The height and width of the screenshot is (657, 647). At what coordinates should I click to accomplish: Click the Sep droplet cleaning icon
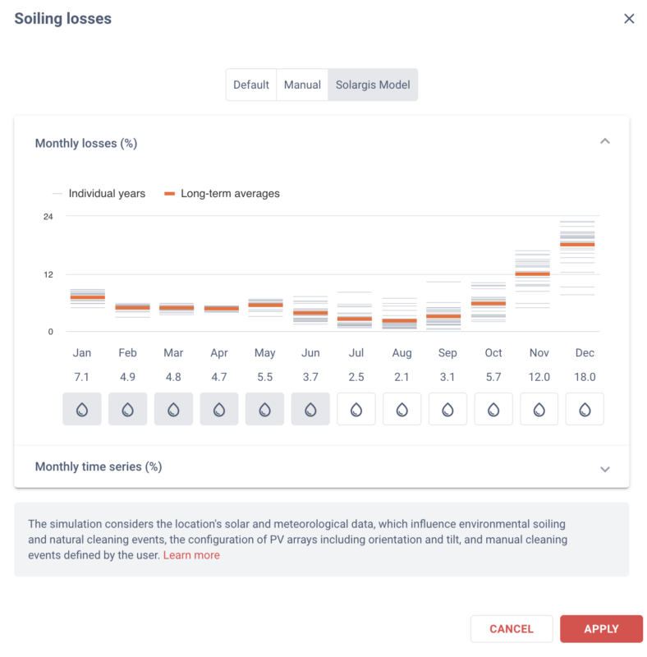point(447,408)
